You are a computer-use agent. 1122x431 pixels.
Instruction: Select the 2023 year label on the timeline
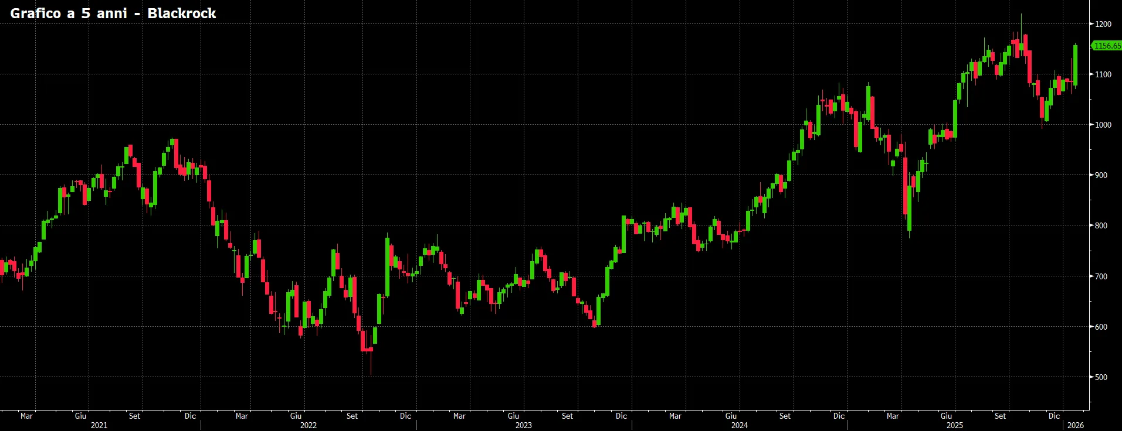coord(524,425)
